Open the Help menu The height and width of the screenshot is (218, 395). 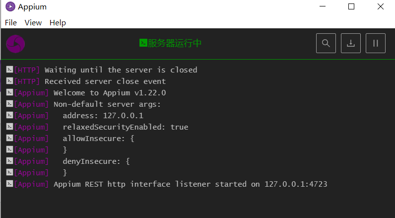click(58, 22)
